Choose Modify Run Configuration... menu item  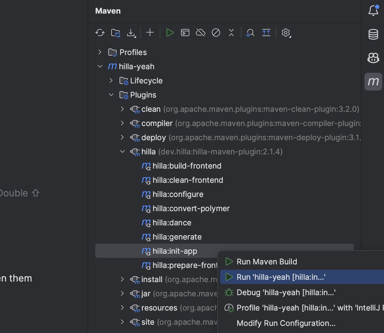pos(302,323)
